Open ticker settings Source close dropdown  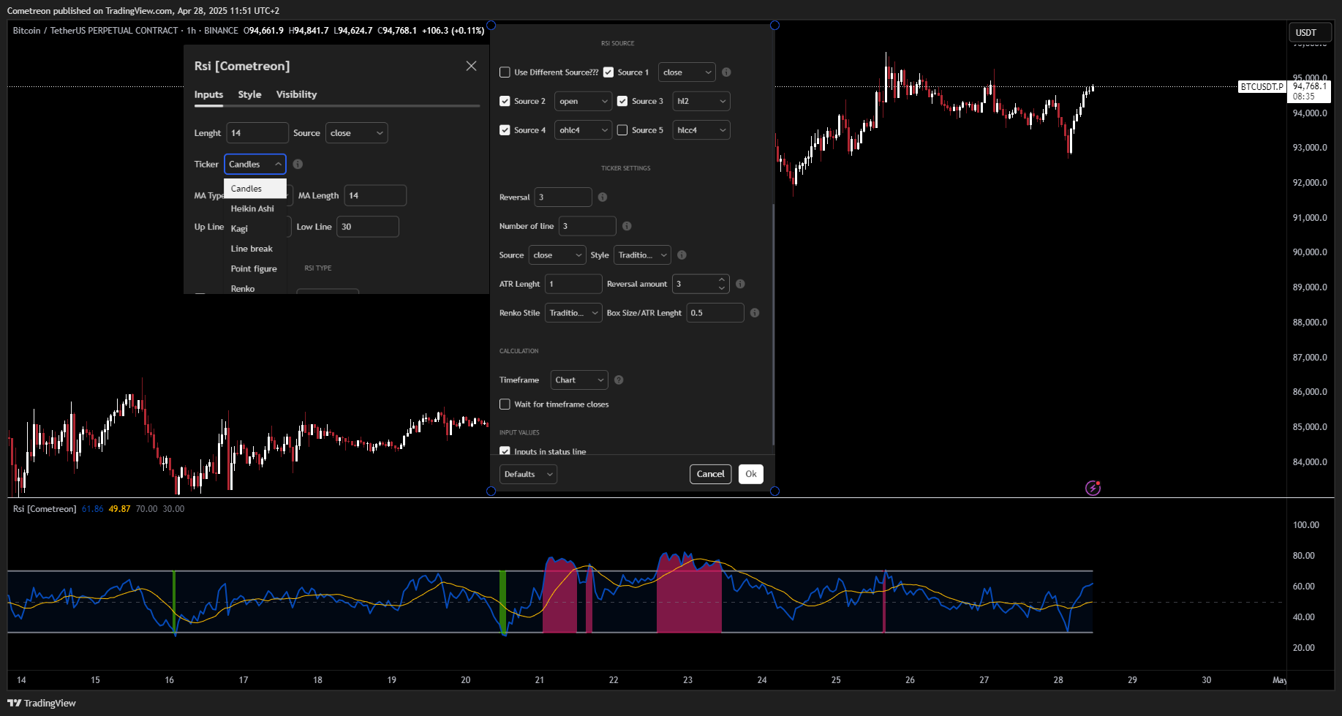557,255
